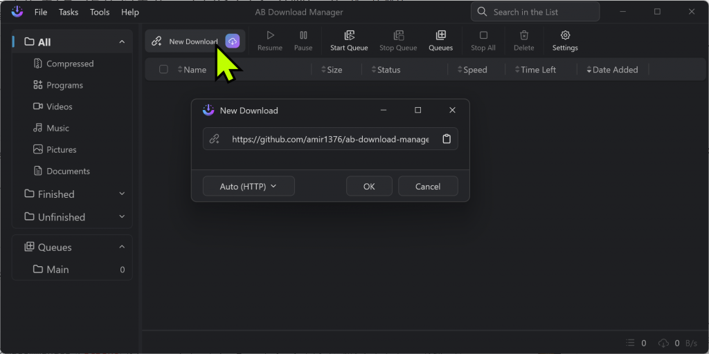Click the URL field in New Download dialog
This screenshot has width=709, height=354.
pyautogui.click(x=330, y=139)
